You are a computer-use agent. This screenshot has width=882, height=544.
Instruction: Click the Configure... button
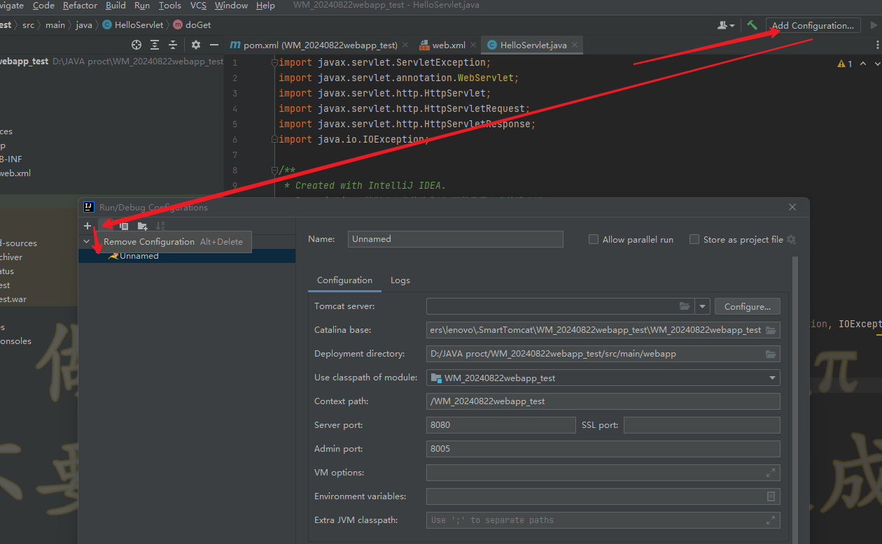(747, 306)
